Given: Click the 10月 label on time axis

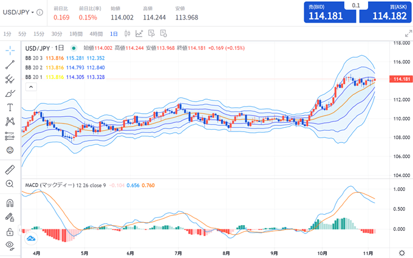Looking at the screenshot, I should coord(322,253).
